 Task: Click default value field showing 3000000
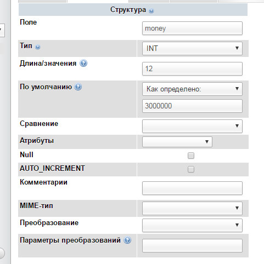click(192, 106)
